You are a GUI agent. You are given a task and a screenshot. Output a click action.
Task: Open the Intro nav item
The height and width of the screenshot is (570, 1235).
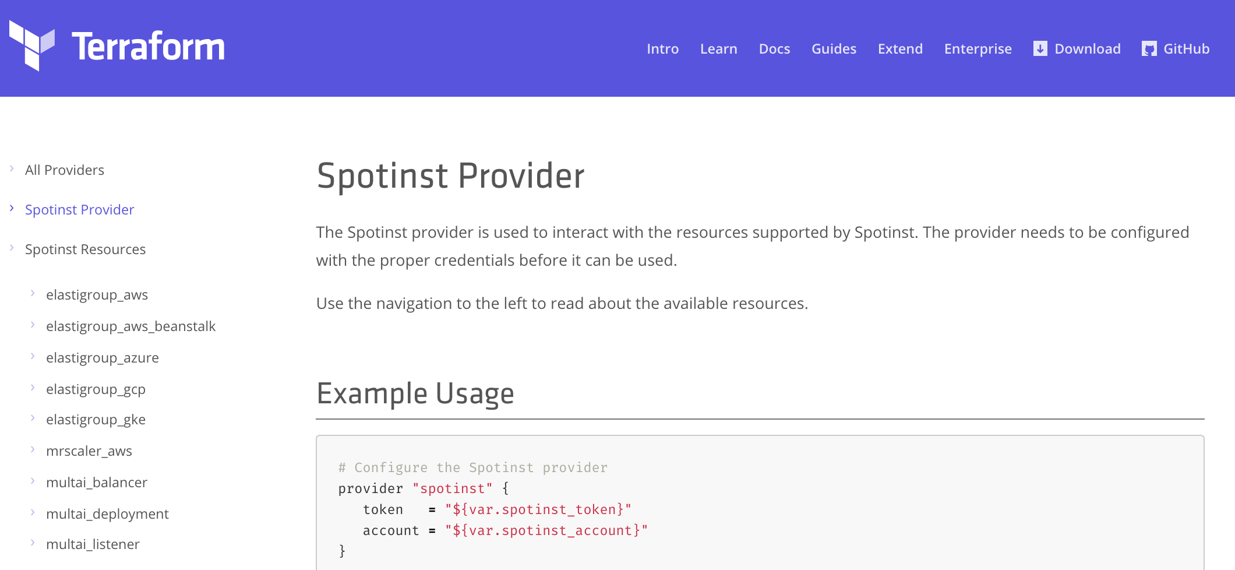point(662,49)
